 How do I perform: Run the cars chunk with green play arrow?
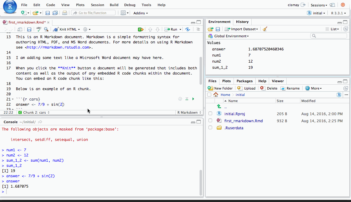(193, 99)
